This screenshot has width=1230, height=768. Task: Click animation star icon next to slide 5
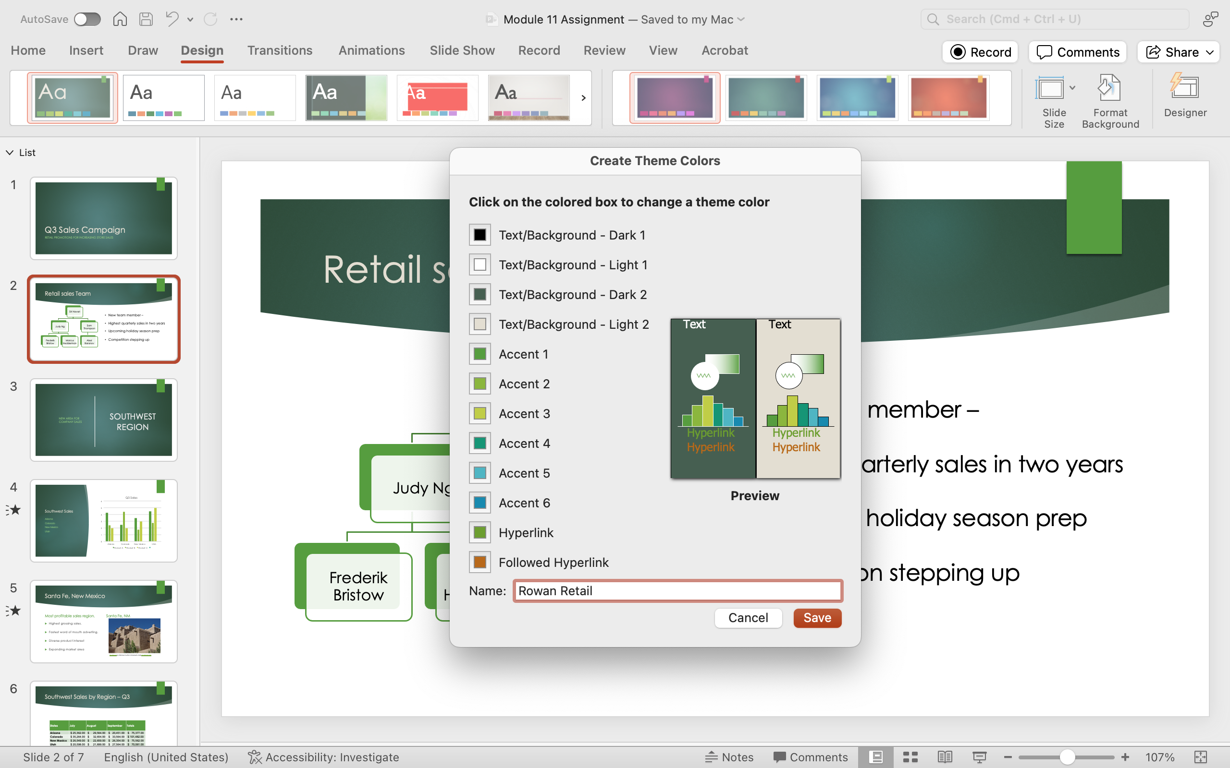[14, 610]
